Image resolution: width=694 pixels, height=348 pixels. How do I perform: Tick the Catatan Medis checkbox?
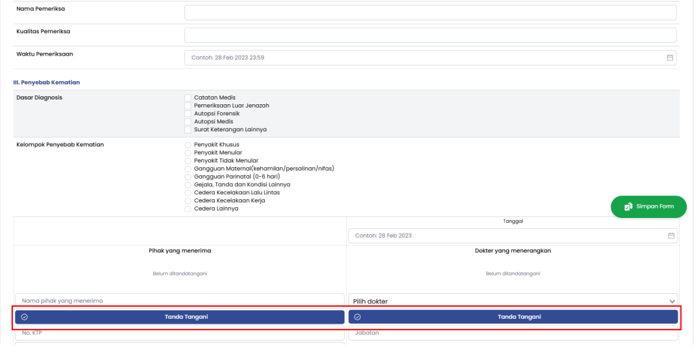[188, 97]
